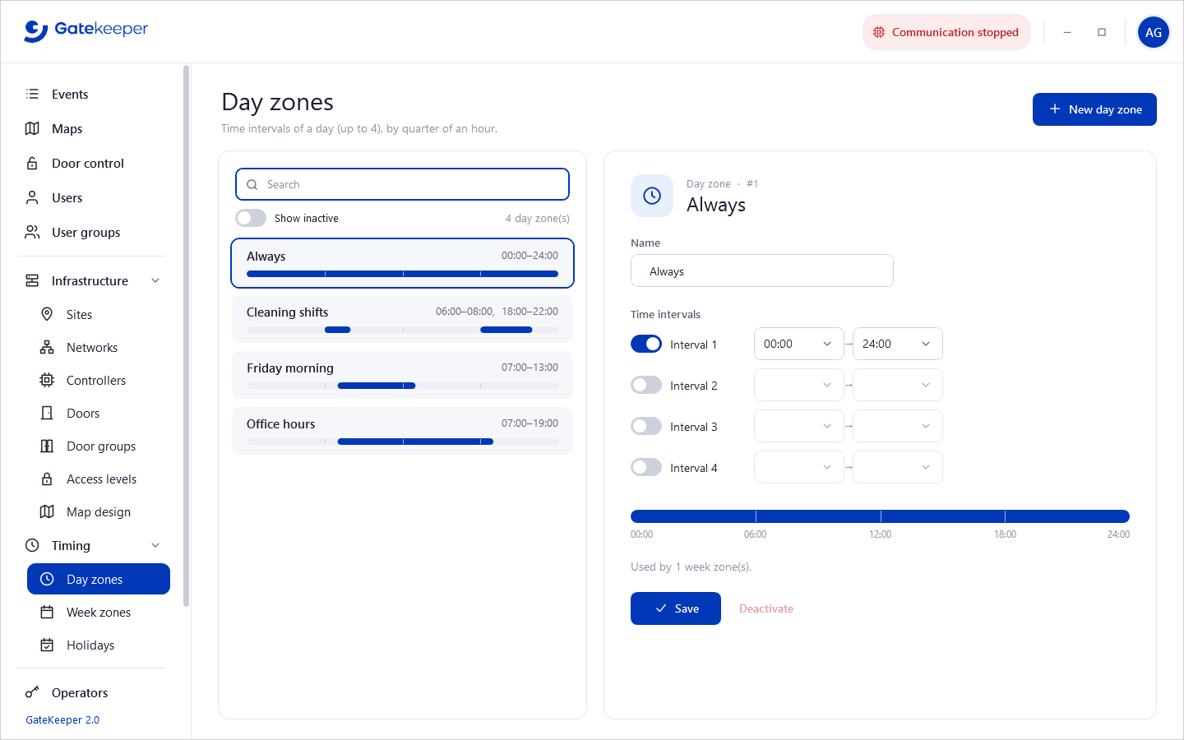Enable the Interval 2 toggle
Screen dimensions: 1184x740
[x=646, y=385]
